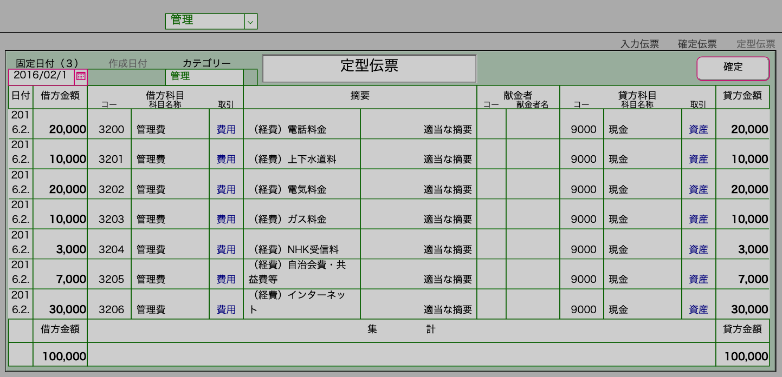The image size is (782, 377).
Task: Switch to the 確定伝票 tab
Action: tap(697, 44)
